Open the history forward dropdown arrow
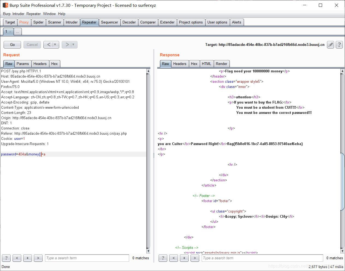Viewport: 345px width, 271px height. (x=74, y=45)
